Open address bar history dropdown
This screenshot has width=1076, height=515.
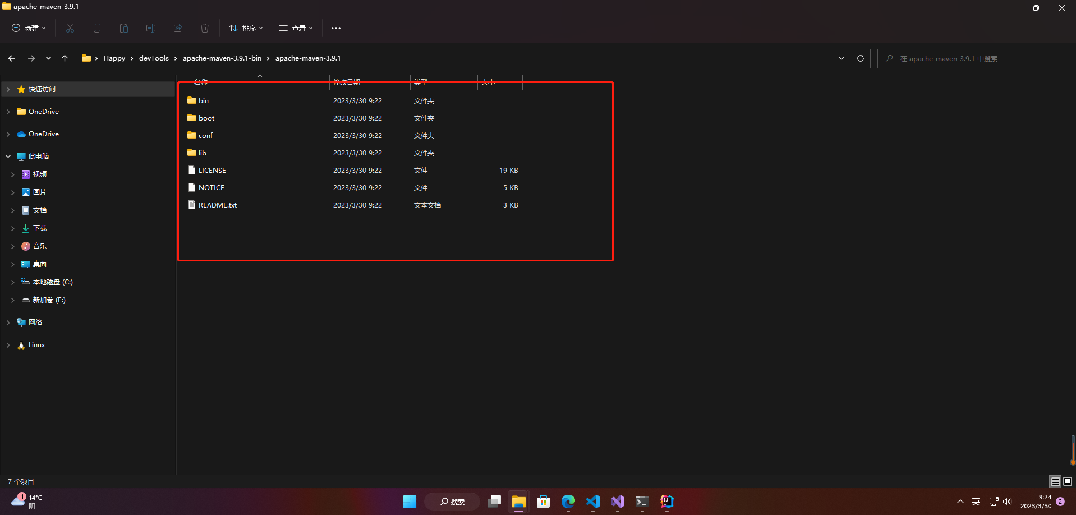pyautogui.click(x=842, y=58)
